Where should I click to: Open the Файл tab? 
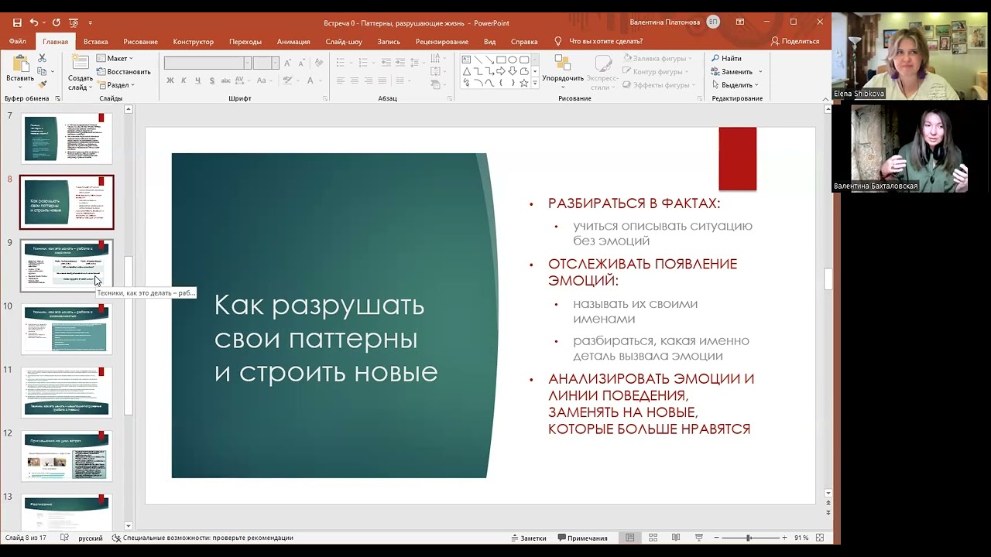point(18,42)
